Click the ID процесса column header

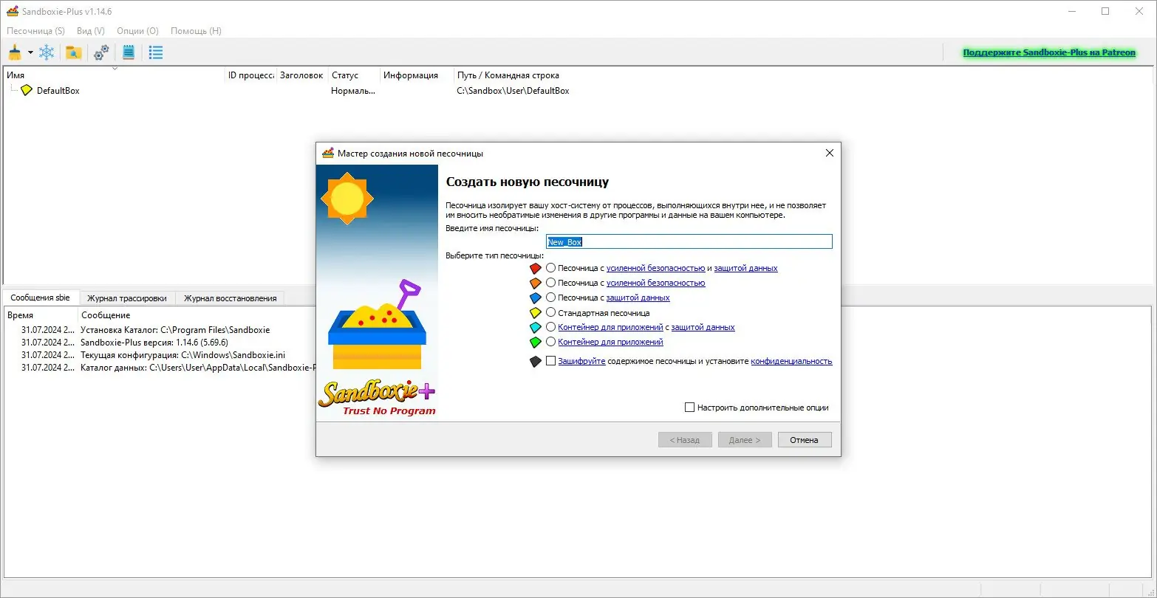pyautogui.click(x=250, y=75)
